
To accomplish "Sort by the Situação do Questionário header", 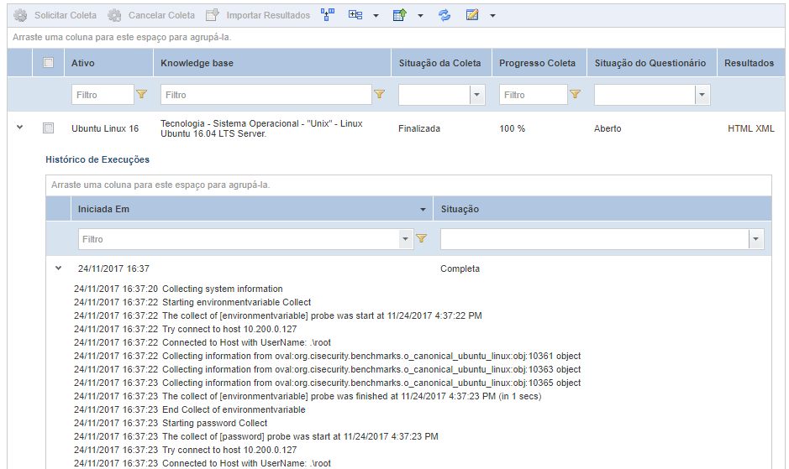I will pyautogui.click(x=650, y=63).
